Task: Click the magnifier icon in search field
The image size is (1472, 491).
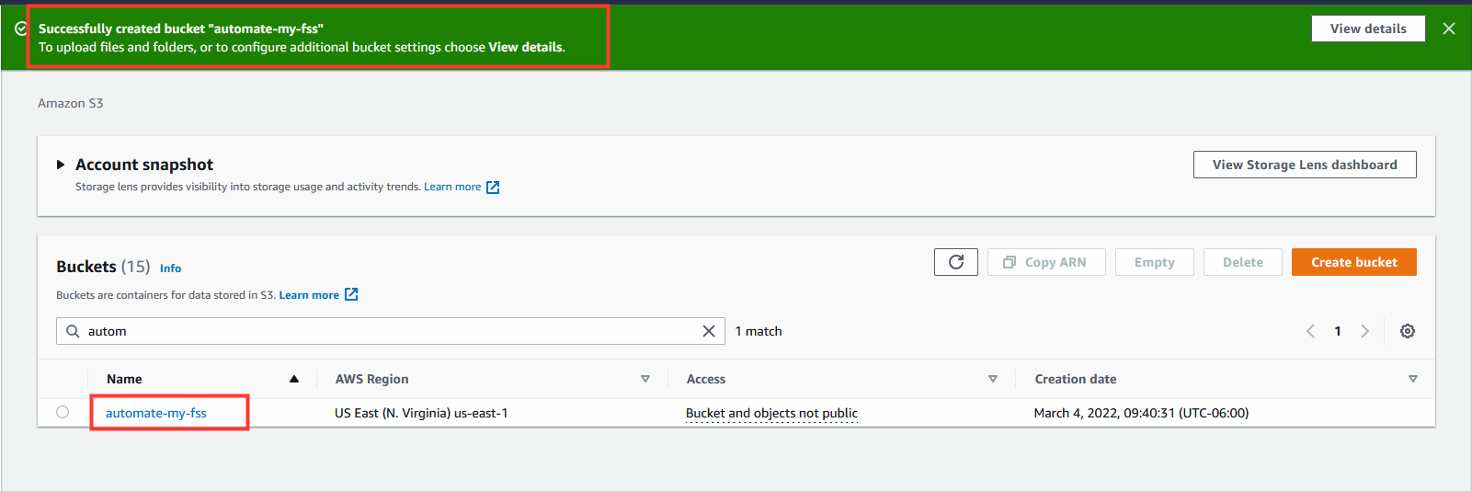Action: (73, 331)
